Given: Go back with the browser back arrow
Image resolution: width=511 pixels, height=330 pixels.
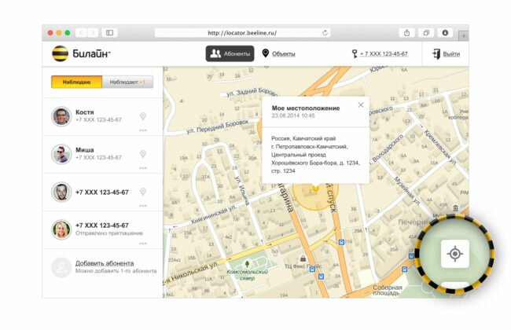Looking at the screenshot, I should pos(81,33).
